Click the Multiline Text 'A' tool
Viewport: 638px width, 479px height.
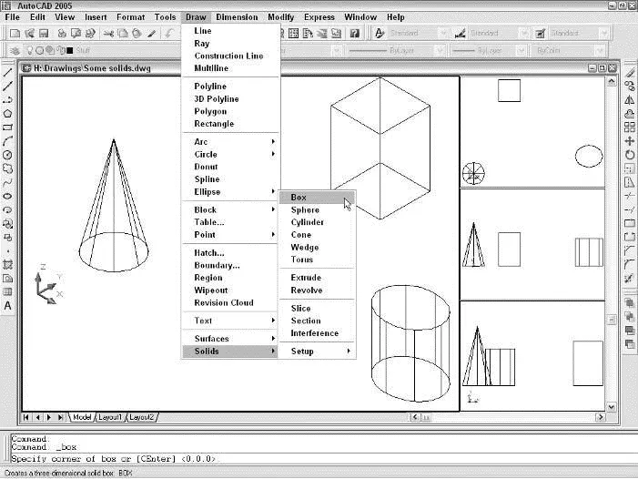(8, 306)
